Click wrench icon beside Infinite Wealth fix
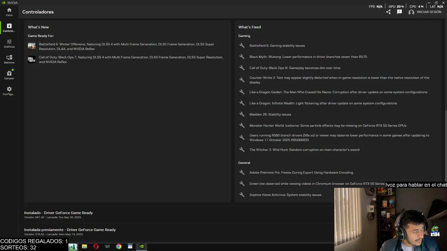The width and height of the screenshot is (447, 251). (x=242, y=103)
